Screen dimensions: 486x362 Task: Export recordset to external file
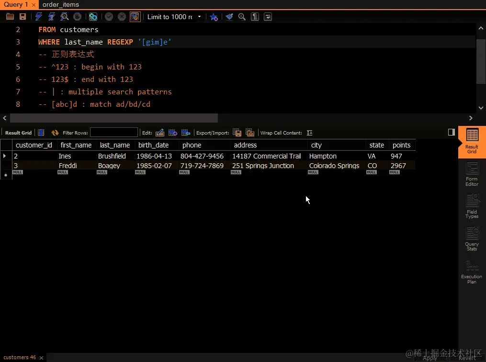[237, 133]
